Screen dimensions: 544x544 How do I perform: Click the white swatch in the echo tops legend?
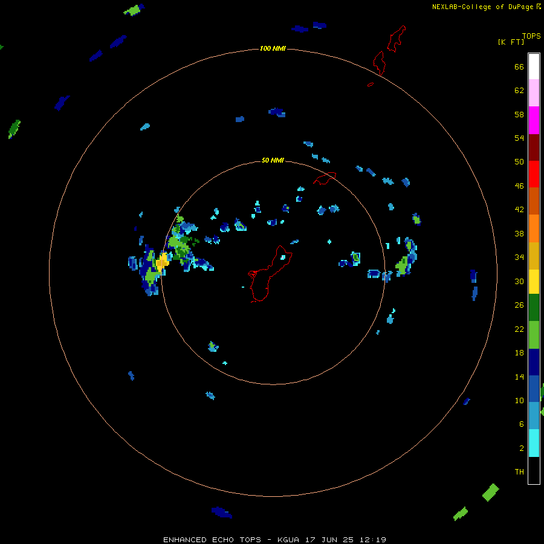pos(534,66)
